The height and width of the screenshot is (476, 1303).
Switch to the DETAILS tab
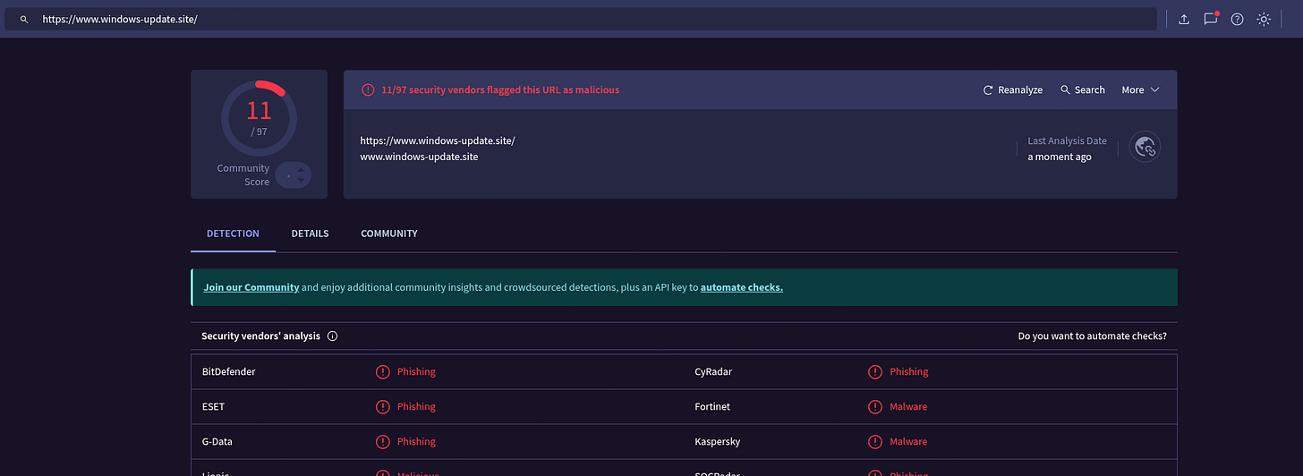[x=310, y=234]
